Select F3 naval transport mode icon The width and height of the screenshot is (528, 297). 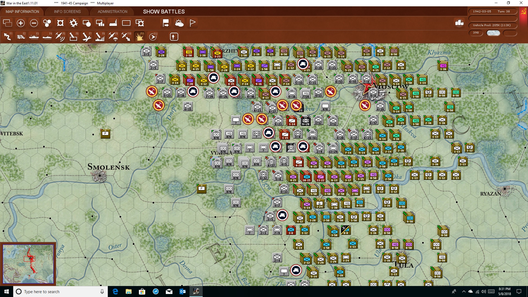(x=34, y=37)
